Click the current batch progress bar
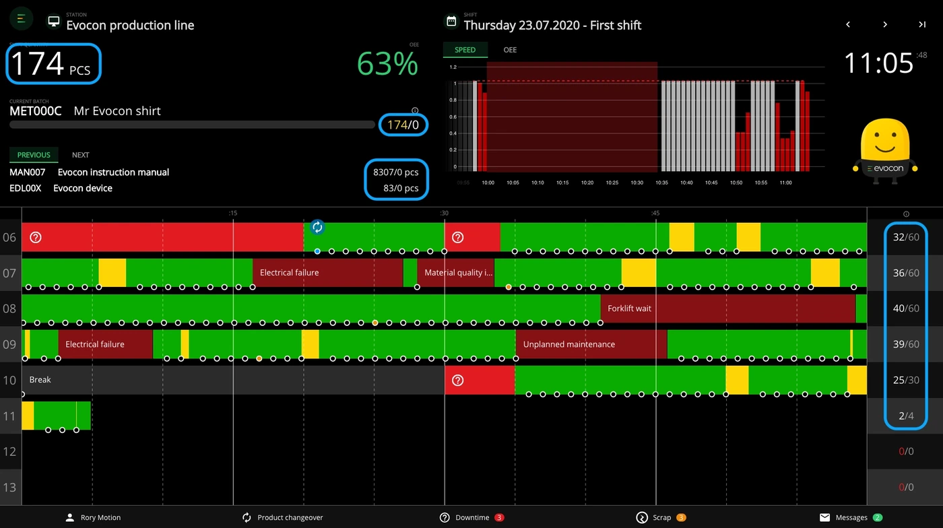Image resolution: width=943 pixels, height=528 pixels. (192, 125)
